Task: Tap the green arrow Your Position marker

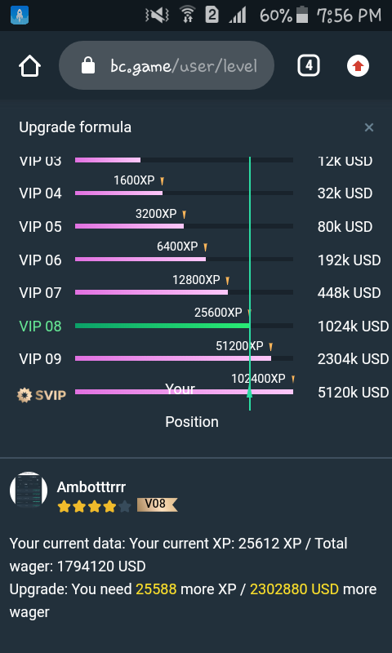Action: [249, 393]
